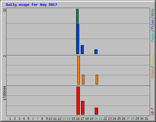
Task: Select the red KB bar for day 17
Action: (83, 108)
